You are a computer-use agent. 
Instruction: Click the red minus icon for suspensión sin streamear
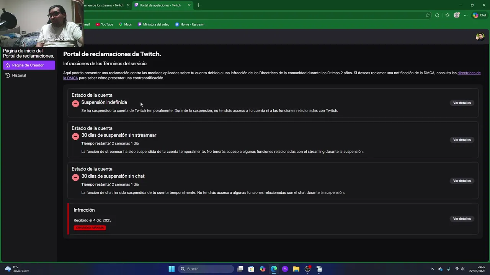pos(75,136)
